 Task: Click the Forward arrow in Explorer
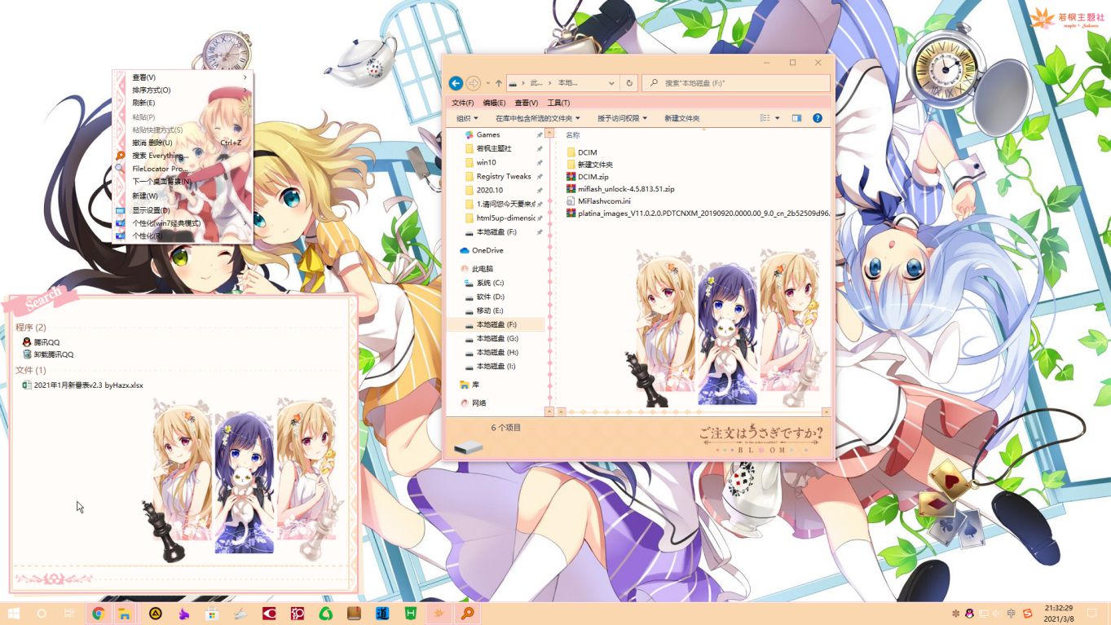point(473,83)
